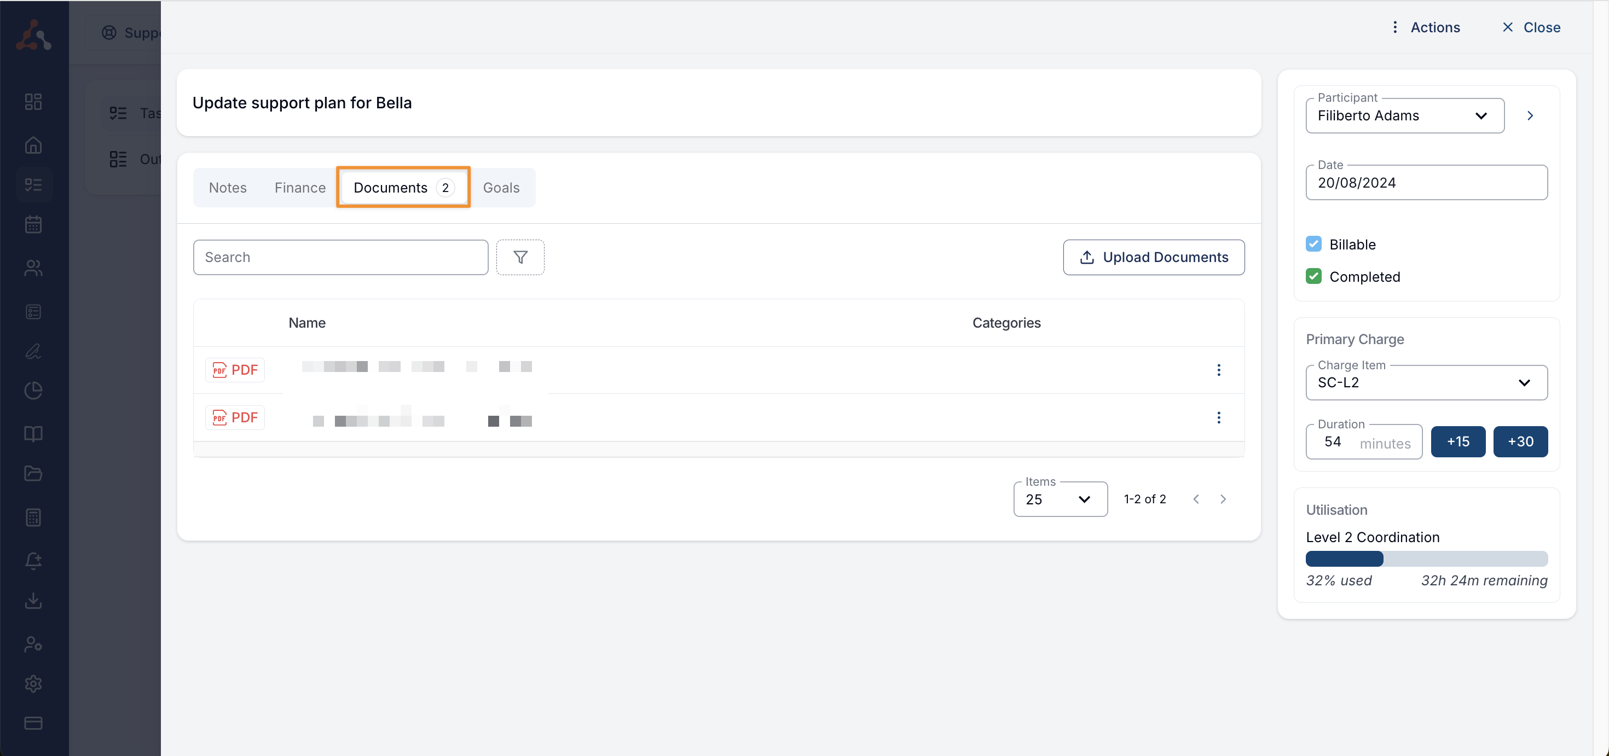This screenshot has width=1609, height=756.
Task: Click the filter funnel icon
Action: [520, 257]
